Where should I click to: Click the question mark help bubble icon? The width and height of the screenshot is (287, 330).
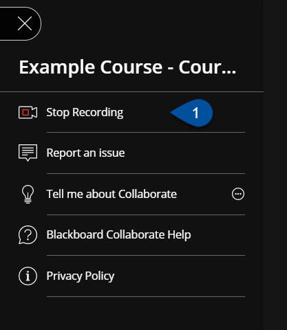point(28,235)
